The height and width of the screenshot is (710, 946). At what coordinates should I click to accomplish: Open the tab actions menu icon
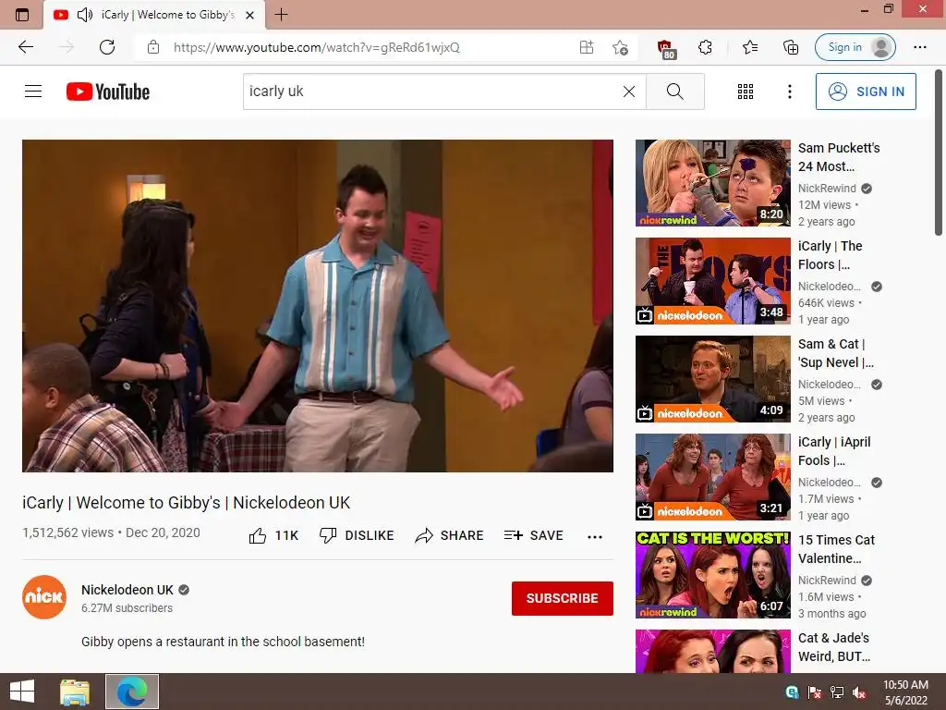click(x=22, y=15)
